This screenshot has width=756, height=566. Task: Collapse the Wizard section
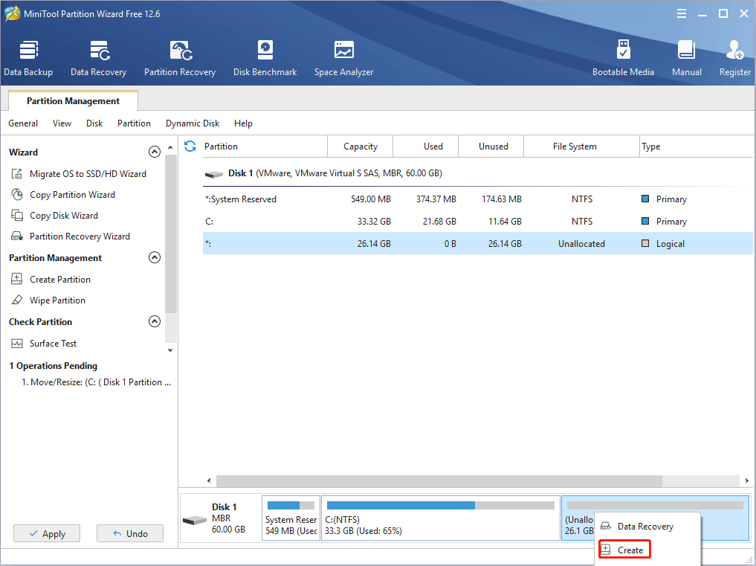point(155,152)
